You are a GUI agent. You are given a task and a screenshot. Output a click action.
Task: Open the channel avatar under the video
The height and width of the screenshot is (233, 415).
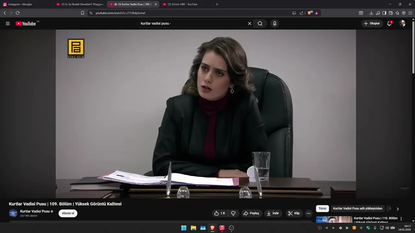[x=13, y=213]
